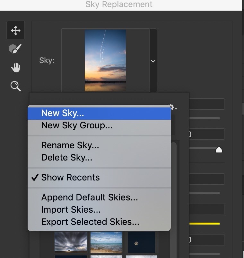Viewport: 244px width, 258px height.
Task: Click the selected sunset sky preview
Action: point(105,60)
